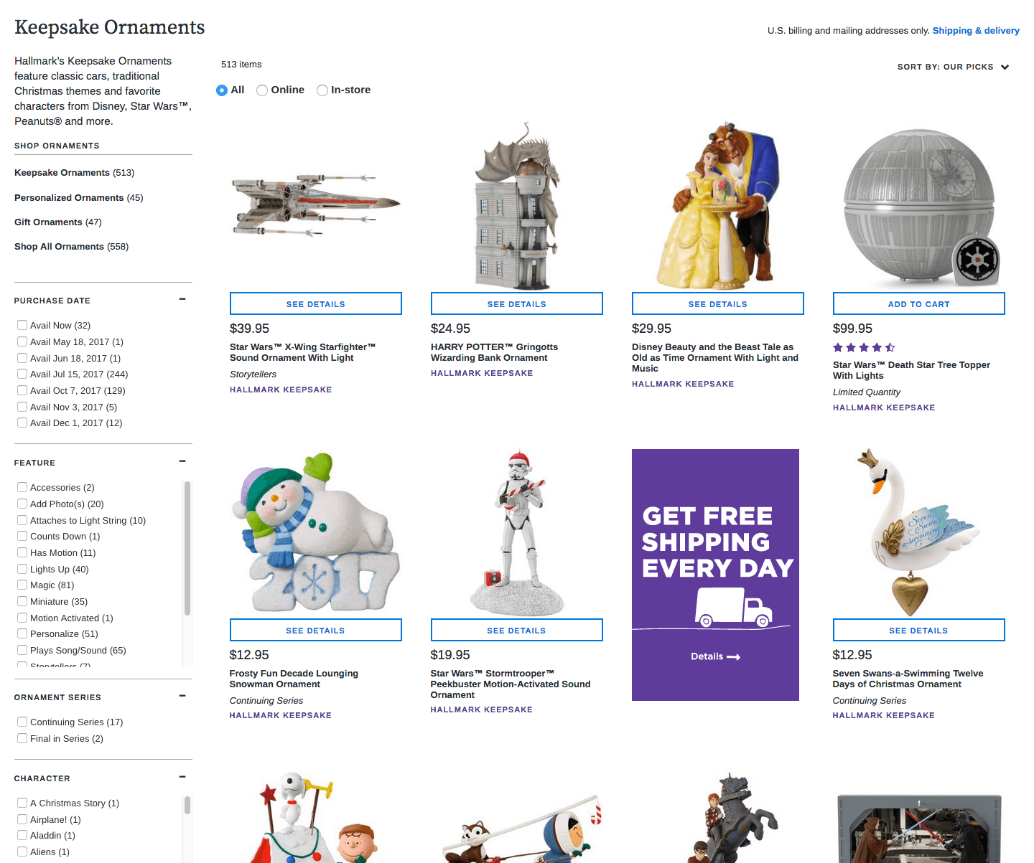Check the Avail Oct 7, 2017 filter
This screenshot has width=1034, height=863.
(x=22, y=390)
